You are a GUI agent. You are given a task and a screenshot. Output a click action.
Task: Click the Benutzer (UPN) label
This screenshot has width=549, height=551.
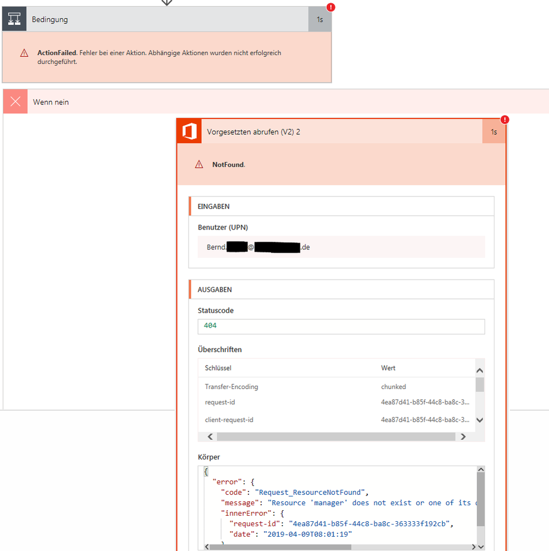tap(223, 227)
